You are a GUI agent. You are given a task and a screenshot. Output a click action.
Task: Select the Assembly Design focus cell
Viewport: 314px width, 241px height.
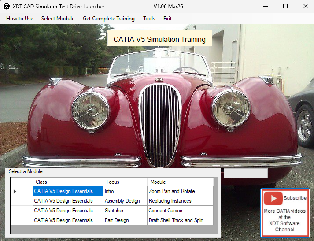click(x=125, y=201)
